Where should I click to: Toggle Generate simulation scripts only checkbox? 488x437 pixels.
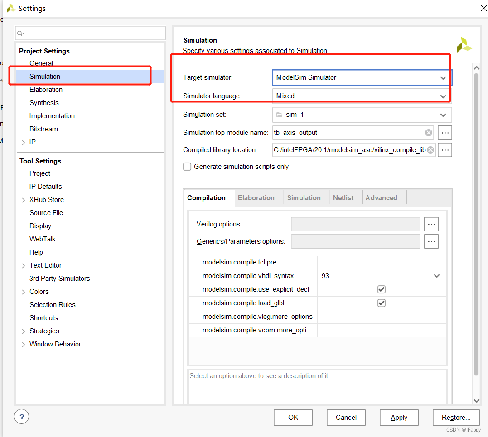click(x=187, y=167)
